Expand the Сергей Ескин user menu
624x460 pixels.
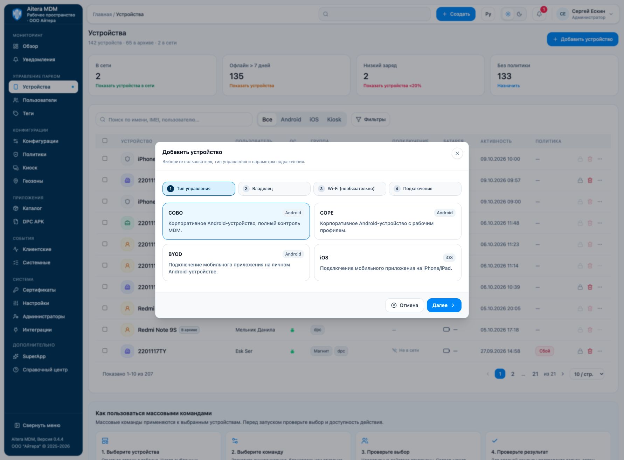(585, 14)
